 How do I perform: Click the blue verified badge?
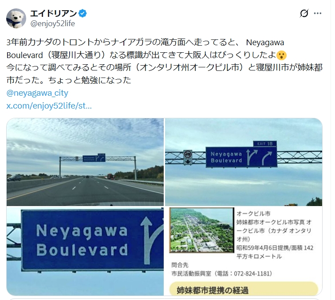pyautogui.click(x=83, y=13)
